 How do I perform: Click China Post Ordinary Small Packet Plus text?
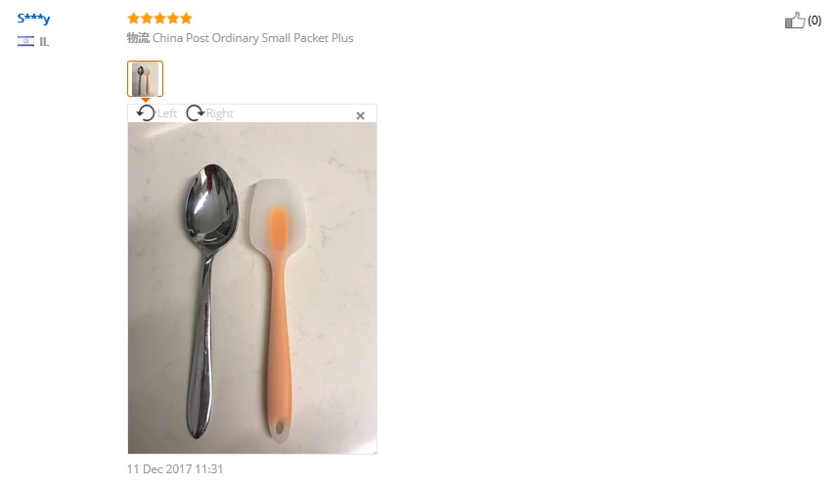pos(253,38)
